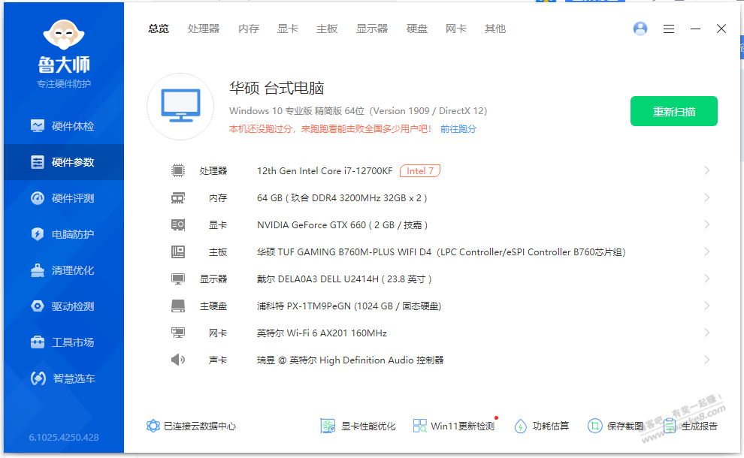Select the i7-12700KF processor text

point(325,170)
